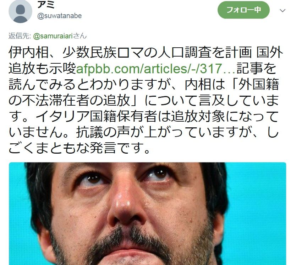The image size is (296, 265).
Task: Enlarge the attached photo of the man
Action: tap(147, 213)
